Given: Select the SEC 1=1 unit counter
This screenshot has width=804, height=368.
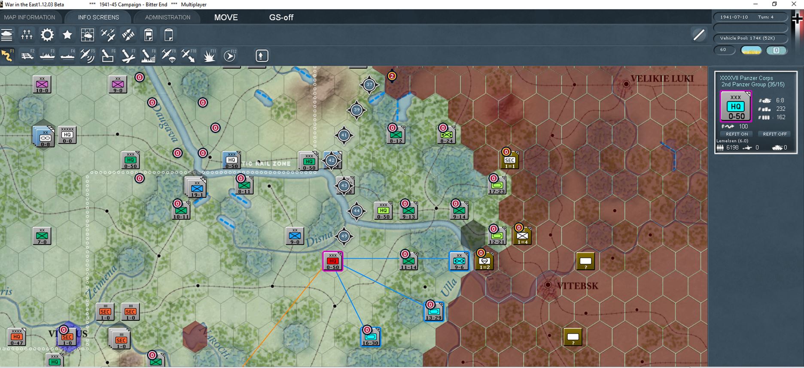Looking at the screenshot, I should click(x=509, y=160).
